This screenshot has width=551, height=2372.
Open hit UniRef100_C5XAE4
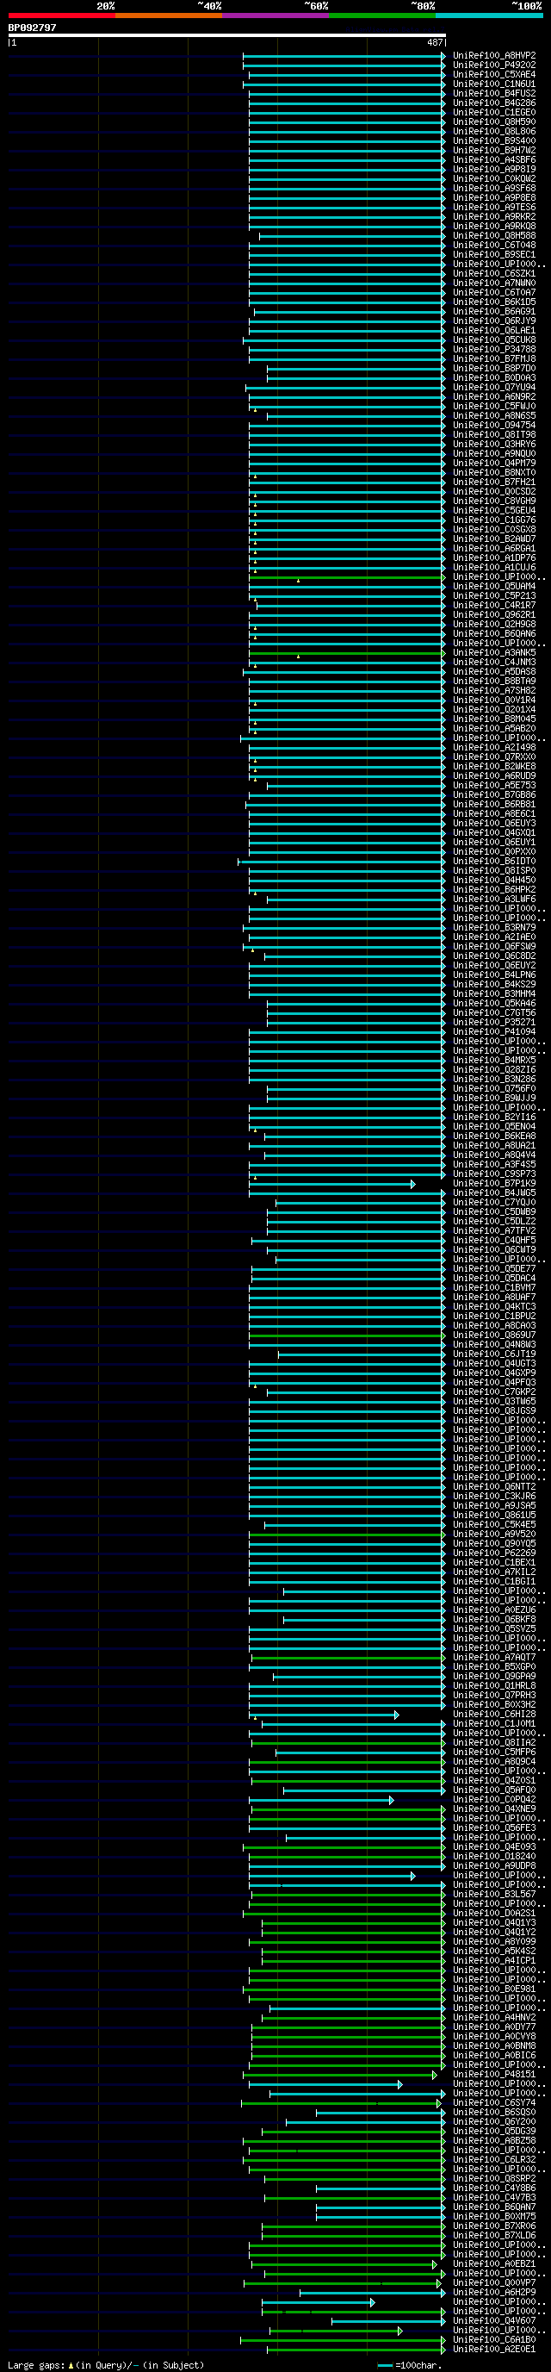point(494,75)
